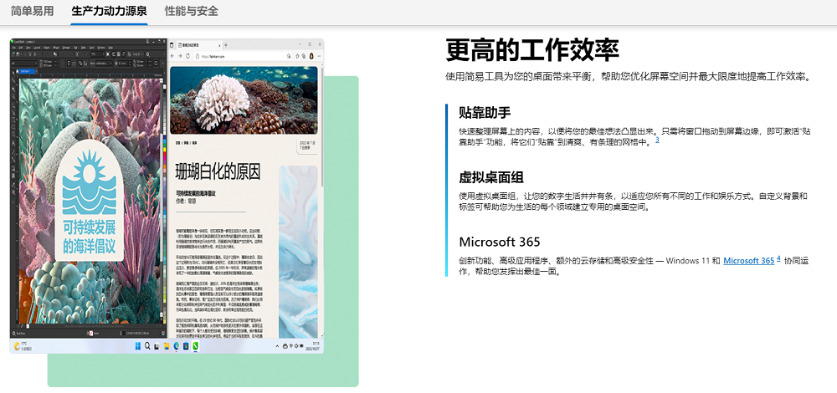Select the Microsoft 365 section heading
Viewport: 837px width, 393px height.
pyautogui.click(x=505, y=242)
